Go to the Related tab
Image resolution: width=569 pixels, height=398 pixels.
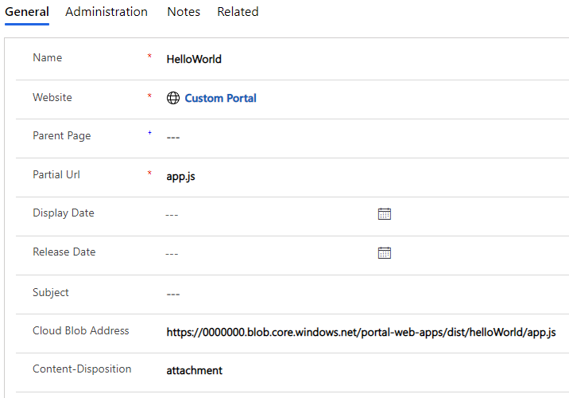pyautogui.click(x=238, y=12)
